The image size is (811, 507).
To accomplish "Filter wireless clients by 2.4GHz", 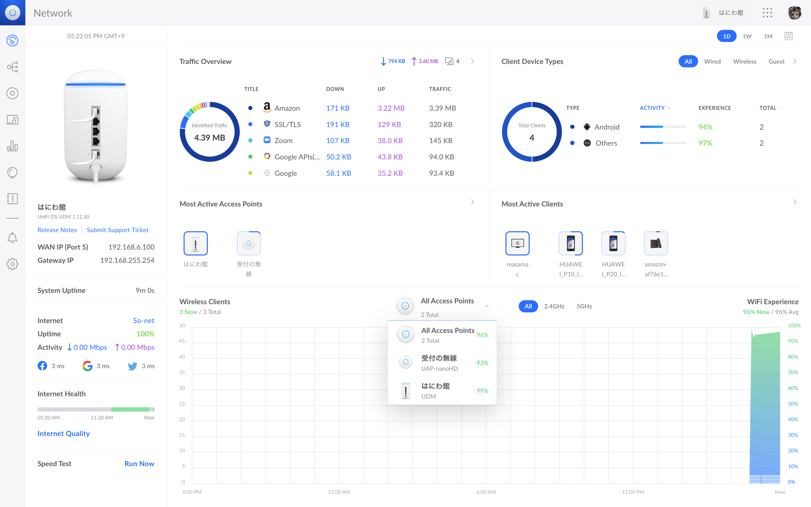I will 554,306.
